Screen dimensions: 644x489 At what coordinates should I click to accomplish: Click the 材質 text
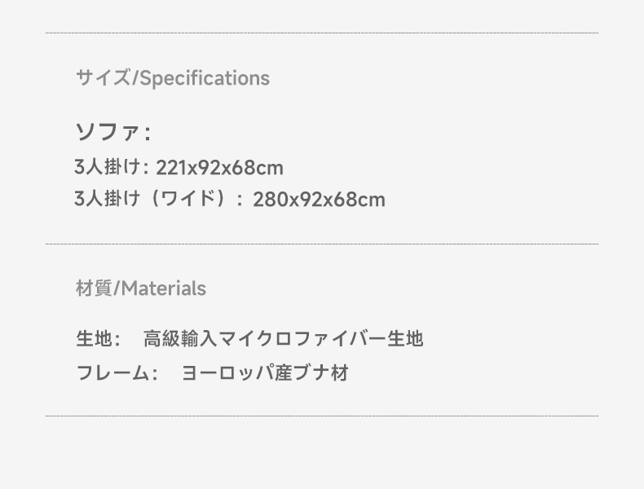pos(94,289)
